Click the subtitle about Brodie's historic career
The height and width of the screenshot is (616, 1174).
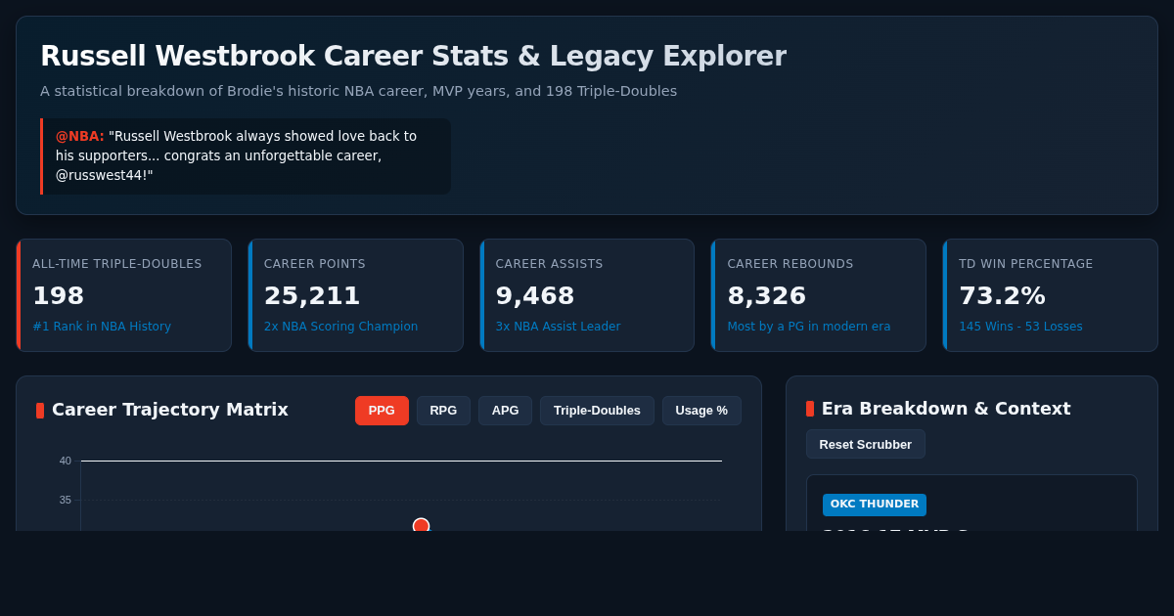click(x=358, y=91)
